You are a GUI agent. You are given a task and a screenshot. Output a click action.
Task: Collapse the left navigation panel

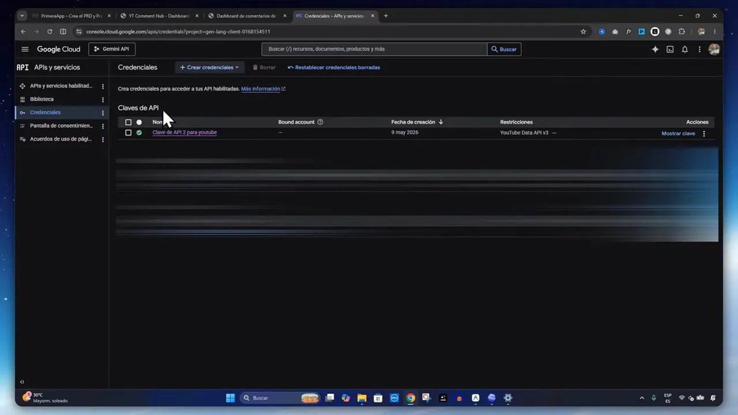(x=22, y=382)
